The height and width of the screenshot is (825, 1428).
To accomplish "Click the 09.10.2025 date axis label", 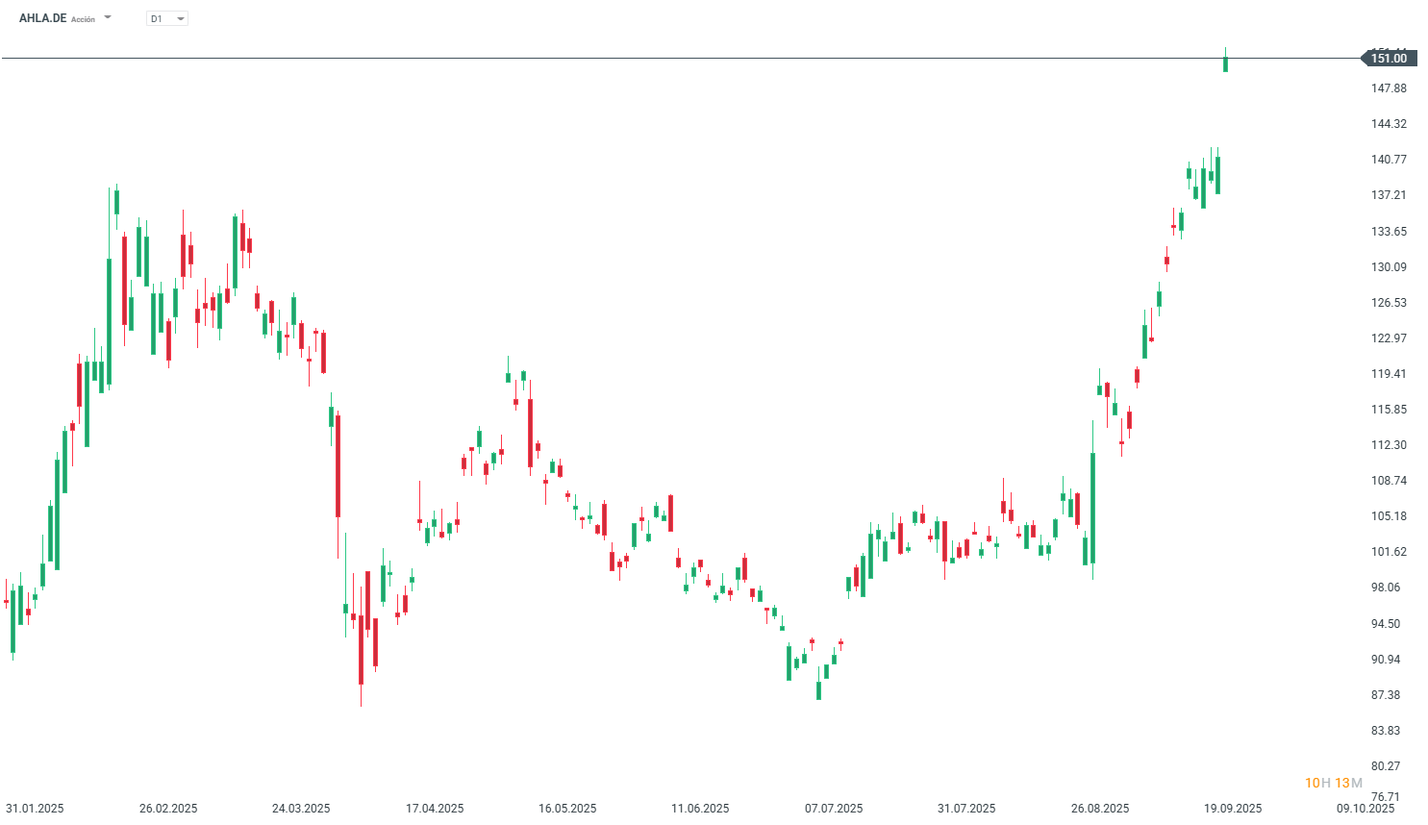I will [x=1365, y=808].
